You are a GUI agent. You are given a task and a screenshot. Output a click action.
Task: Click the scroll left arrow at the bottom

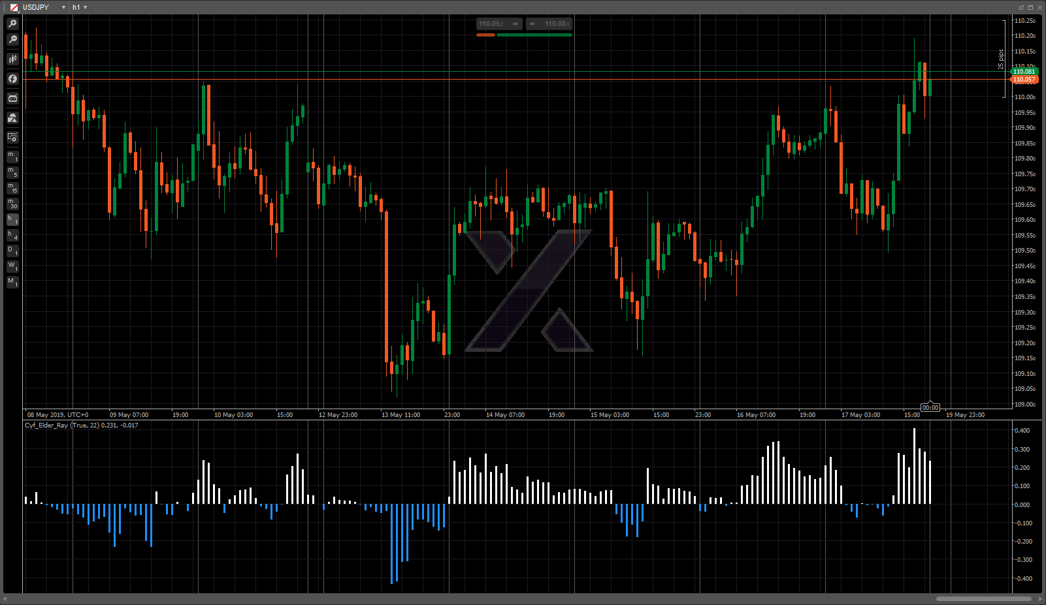click(x=5, y=598)
